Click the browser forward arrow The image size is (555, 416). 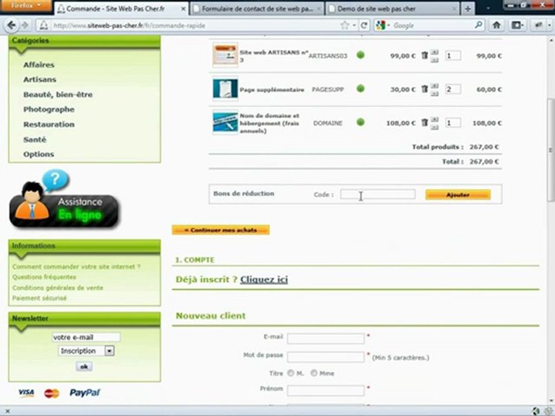[x=25, y=25]
